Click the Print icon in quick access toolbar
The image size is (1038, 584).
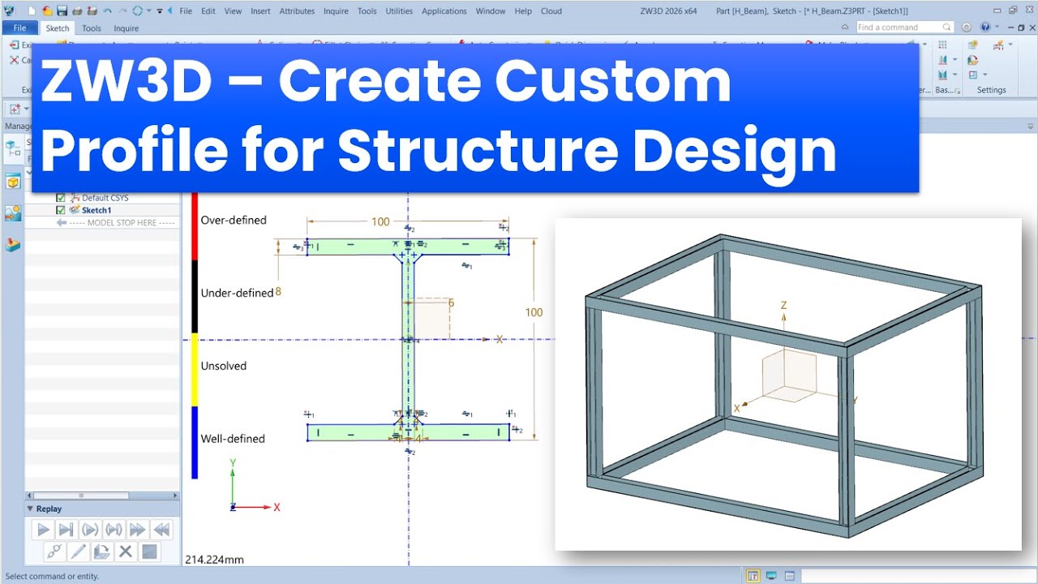[76, 11]
